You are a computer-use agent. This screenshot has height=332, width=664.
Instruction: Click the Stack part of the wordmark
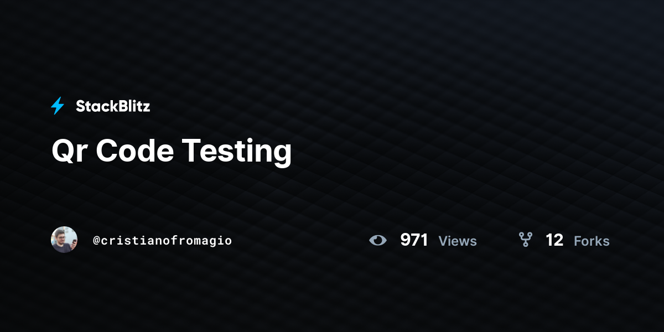(x=95, y=106)
